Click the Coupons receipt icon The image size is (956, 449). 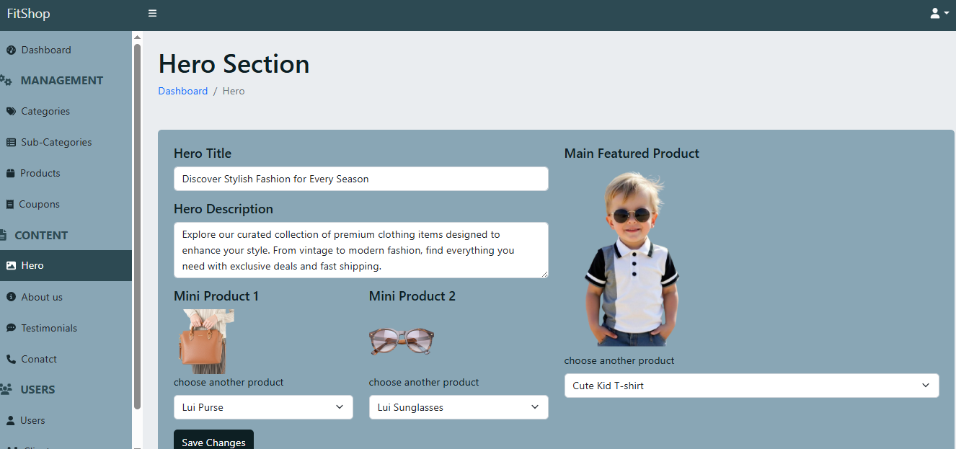[x=10, y=205]
